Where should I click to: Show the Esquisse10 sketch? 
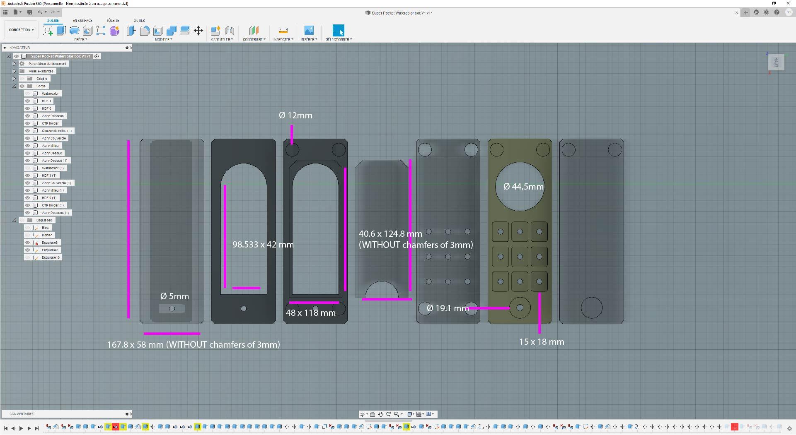[x=28, y=257]
